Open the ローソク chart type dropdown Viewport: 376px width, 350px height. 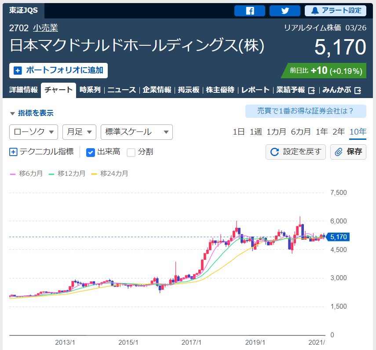[33, 132]
